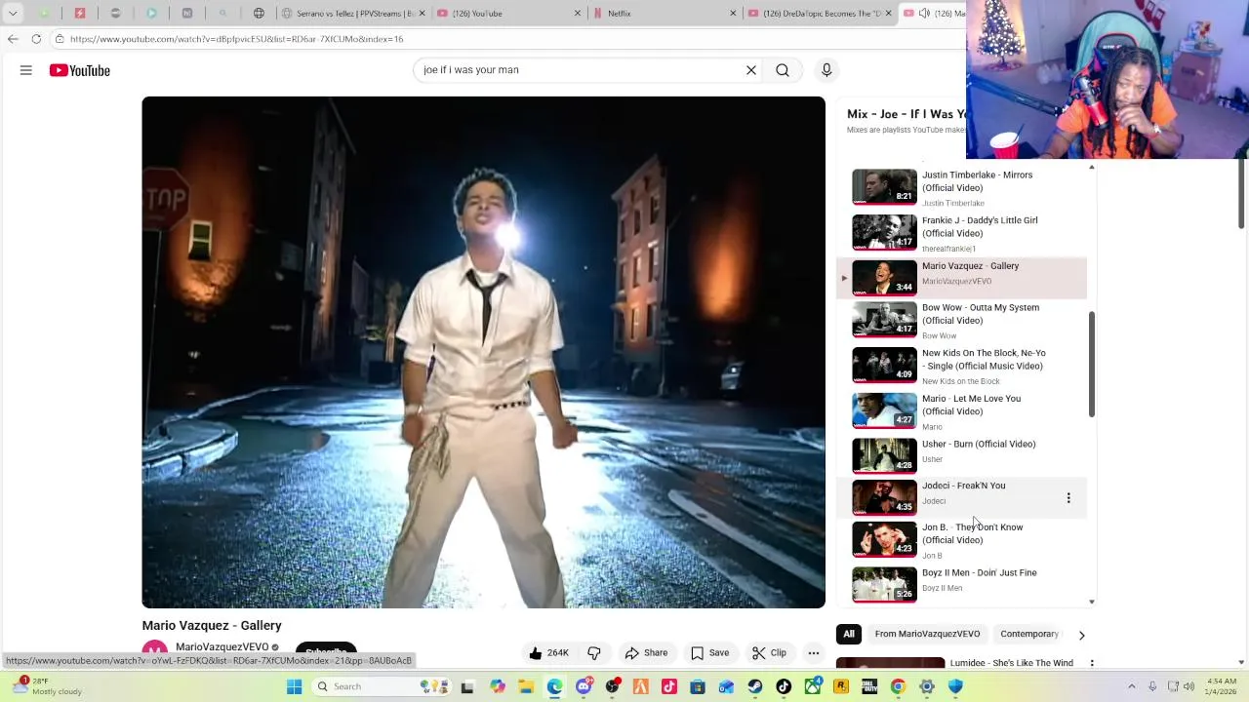Viewport: 1249px width, 702px height.
Task: Play Usher - Burn from the mix
Action: click(961, 455)
